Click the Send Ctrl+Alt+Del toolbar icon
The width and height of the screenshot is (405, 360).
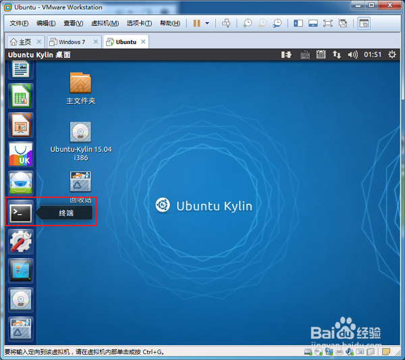point(226,23)
